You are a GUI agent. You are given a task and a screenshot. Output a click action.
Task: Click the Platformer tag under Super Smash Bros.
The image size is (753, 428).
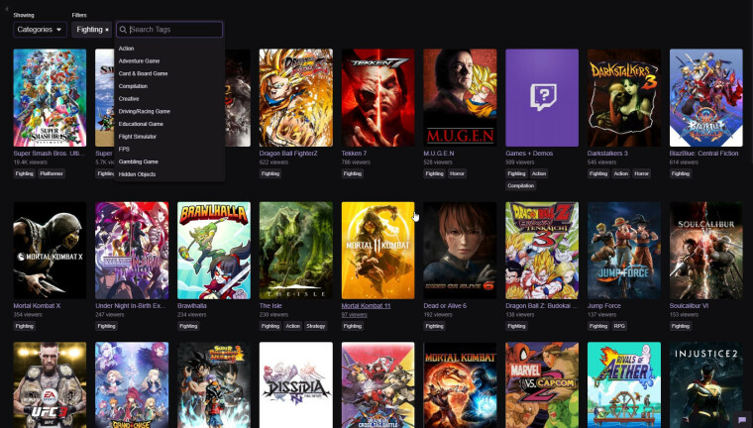[x=52, y=174]
